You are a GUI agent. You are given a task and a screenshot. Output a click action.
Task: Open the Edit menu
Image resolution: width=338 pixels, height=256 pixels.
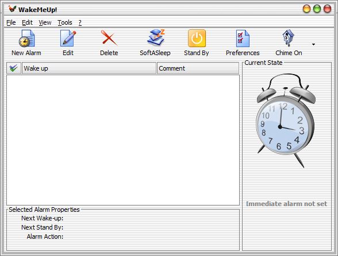pyautogui.click(x=27, y=22)
